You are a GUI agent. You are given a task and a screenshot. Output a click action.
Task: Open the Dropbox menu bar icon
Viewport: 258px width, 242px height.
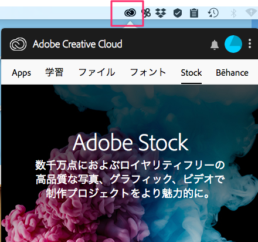[x=161, y=13]
